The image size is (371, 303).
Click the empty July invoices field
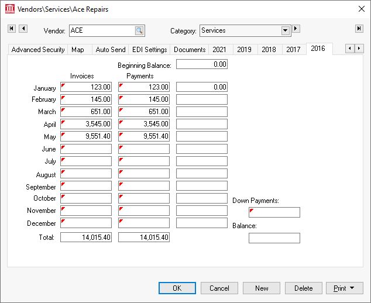86,161
